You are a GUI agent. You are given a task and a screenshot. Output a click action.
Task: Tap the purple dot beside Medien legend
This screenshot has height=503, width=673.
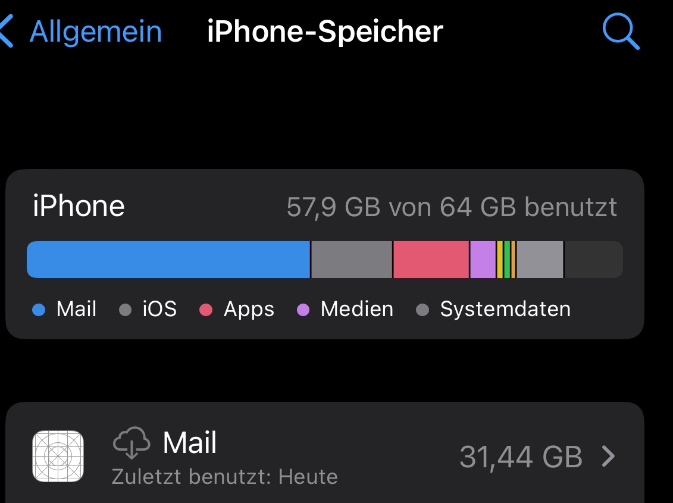303,310
